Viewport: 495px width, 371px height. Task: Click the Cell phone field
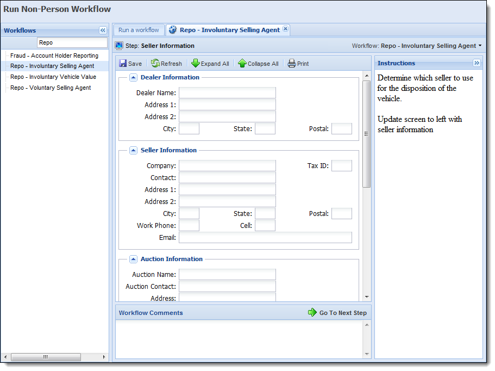tap(265, 226)
